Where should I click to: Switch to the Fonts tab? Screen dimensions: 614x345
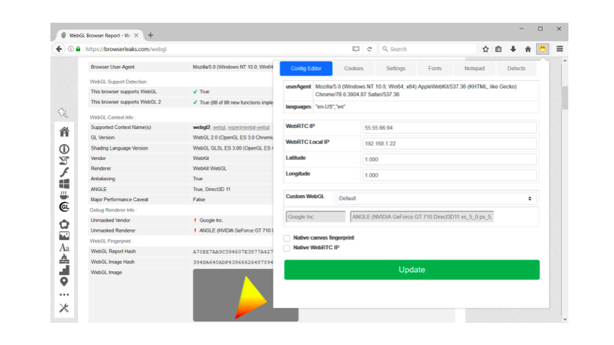click(x=434, y=68)
